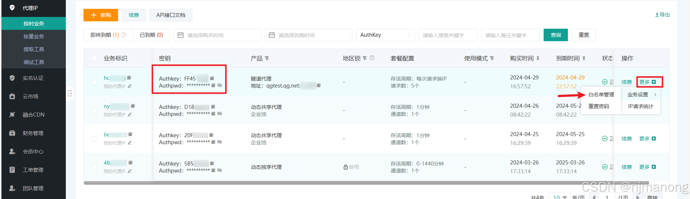Export the list with 导出
Viewport: 690px width, 199px height.
tap(662, 15)
